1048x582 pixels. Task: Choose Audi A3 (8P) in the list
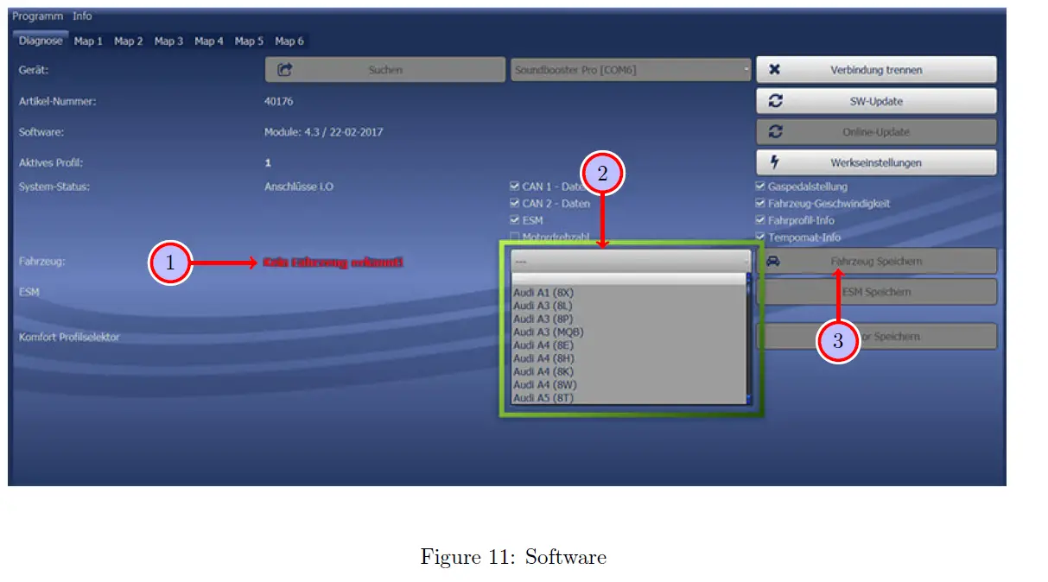tap(629, 319)
